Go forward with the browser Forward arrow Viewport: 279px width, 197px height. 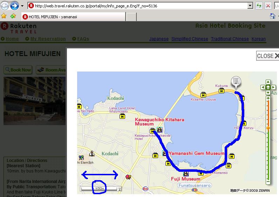coord(14,6)
